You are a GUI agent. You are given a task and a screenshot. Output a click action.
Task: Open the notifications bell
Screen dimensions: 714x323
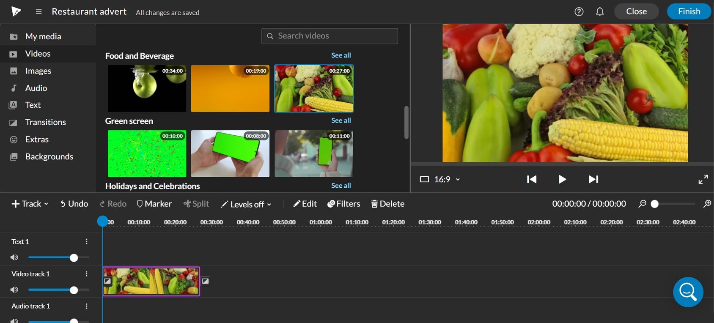[600, 11]
